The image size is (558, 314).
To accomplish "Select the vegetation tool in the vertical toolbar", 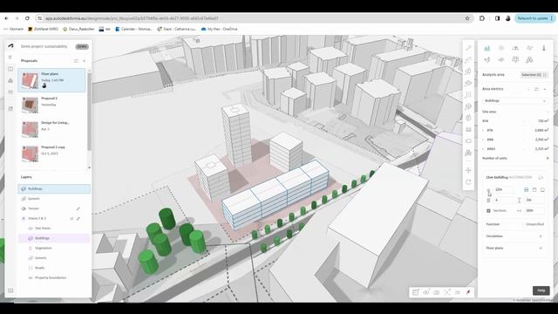I will [468, 118].
